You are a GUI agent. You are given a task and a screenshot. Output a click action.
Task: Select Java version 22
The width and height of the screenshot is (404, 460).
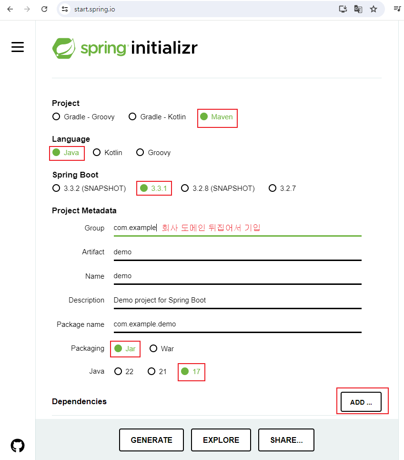124,371
